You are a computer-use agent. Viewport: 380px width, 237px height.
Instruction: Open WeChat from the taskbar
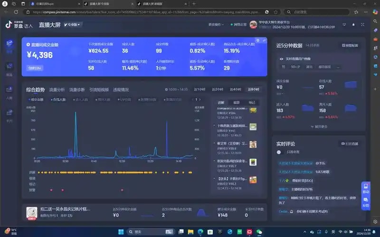click(259, 232)
